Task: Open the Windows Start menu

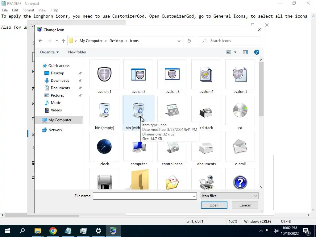Action: click(x=7, y=231)
